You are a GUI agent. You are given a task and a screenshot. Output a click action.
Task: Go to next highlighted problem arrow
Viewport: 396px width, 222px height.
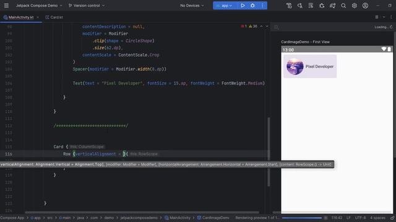coord(267,26)
